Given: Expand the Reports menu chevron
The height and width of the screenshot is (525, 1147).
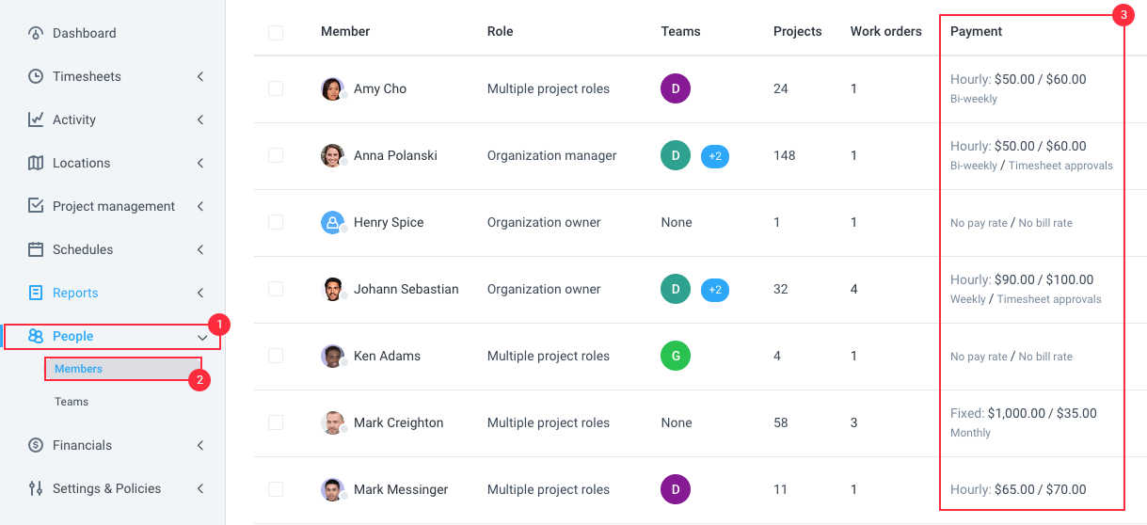Looking at the screenshot, I should [x=200, y=293].
